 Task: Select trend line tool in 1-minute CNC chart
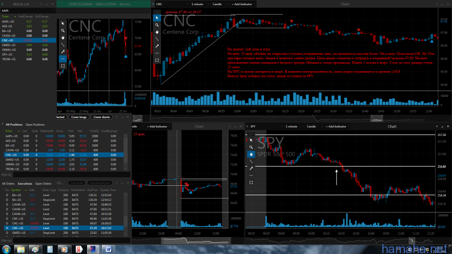[157, 39]
